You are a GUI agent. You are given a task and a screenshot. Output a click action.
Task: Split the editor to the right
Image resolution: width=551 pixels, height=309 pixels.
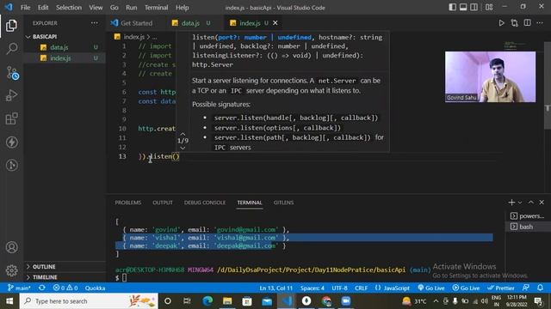pyautogui.click(x=528, y=23)
